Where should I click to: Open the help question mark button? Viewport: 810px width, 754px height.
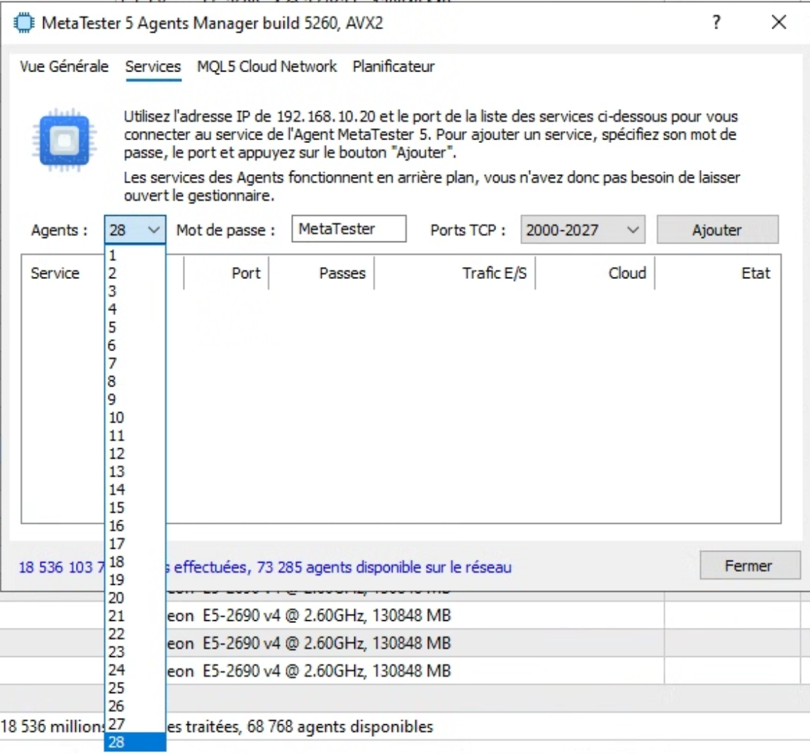pyautogui.click(x=716, y=22)
